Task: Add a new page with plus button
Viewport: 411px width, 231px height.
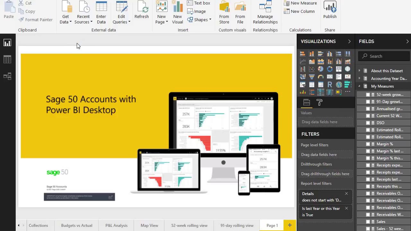Action: tap(290, 226)
